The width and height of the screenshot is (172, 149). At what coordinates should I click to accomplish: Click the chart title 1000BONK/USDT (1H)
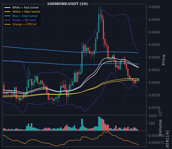[67, 4]
